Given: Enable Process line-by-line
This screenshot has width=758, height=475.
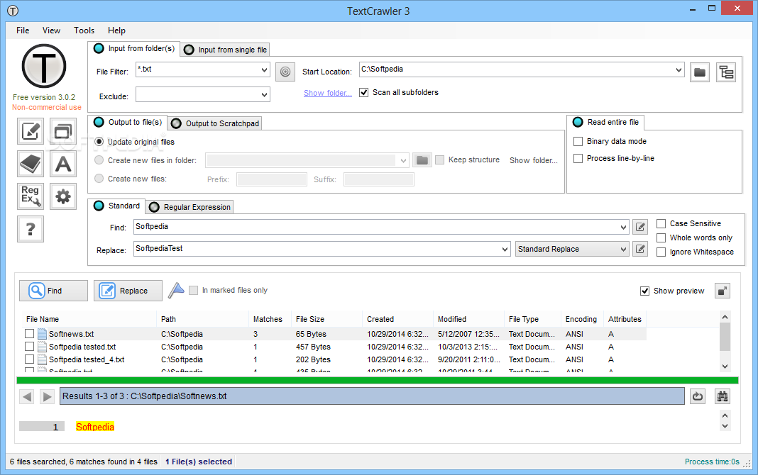Looking at the screenshot, I should [x=578, y=158].
